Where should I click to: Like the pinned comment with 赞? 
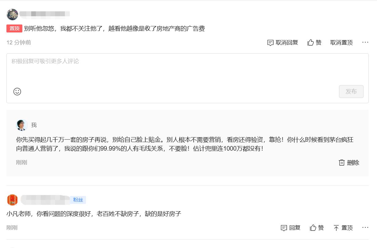point(314,43)
